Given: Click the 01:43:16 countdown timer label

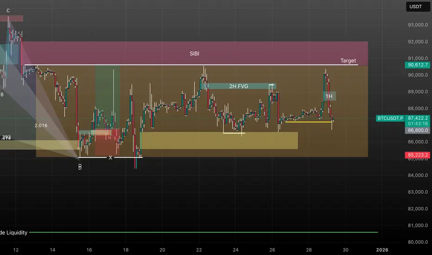Looking at the screenshot, I should point(417,124).
